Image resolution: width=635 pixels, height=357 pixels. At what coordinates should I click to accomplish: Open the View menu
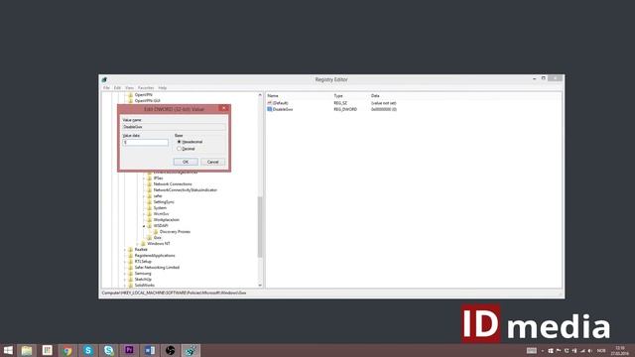pyautogui.click(x=130, y=88)
